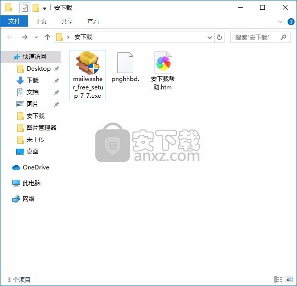Select the pnghhbd. blank file icon

[x=125, y=63]
